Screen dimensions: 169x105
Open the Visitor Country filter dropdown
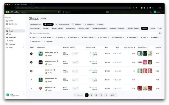coord(88,37)
